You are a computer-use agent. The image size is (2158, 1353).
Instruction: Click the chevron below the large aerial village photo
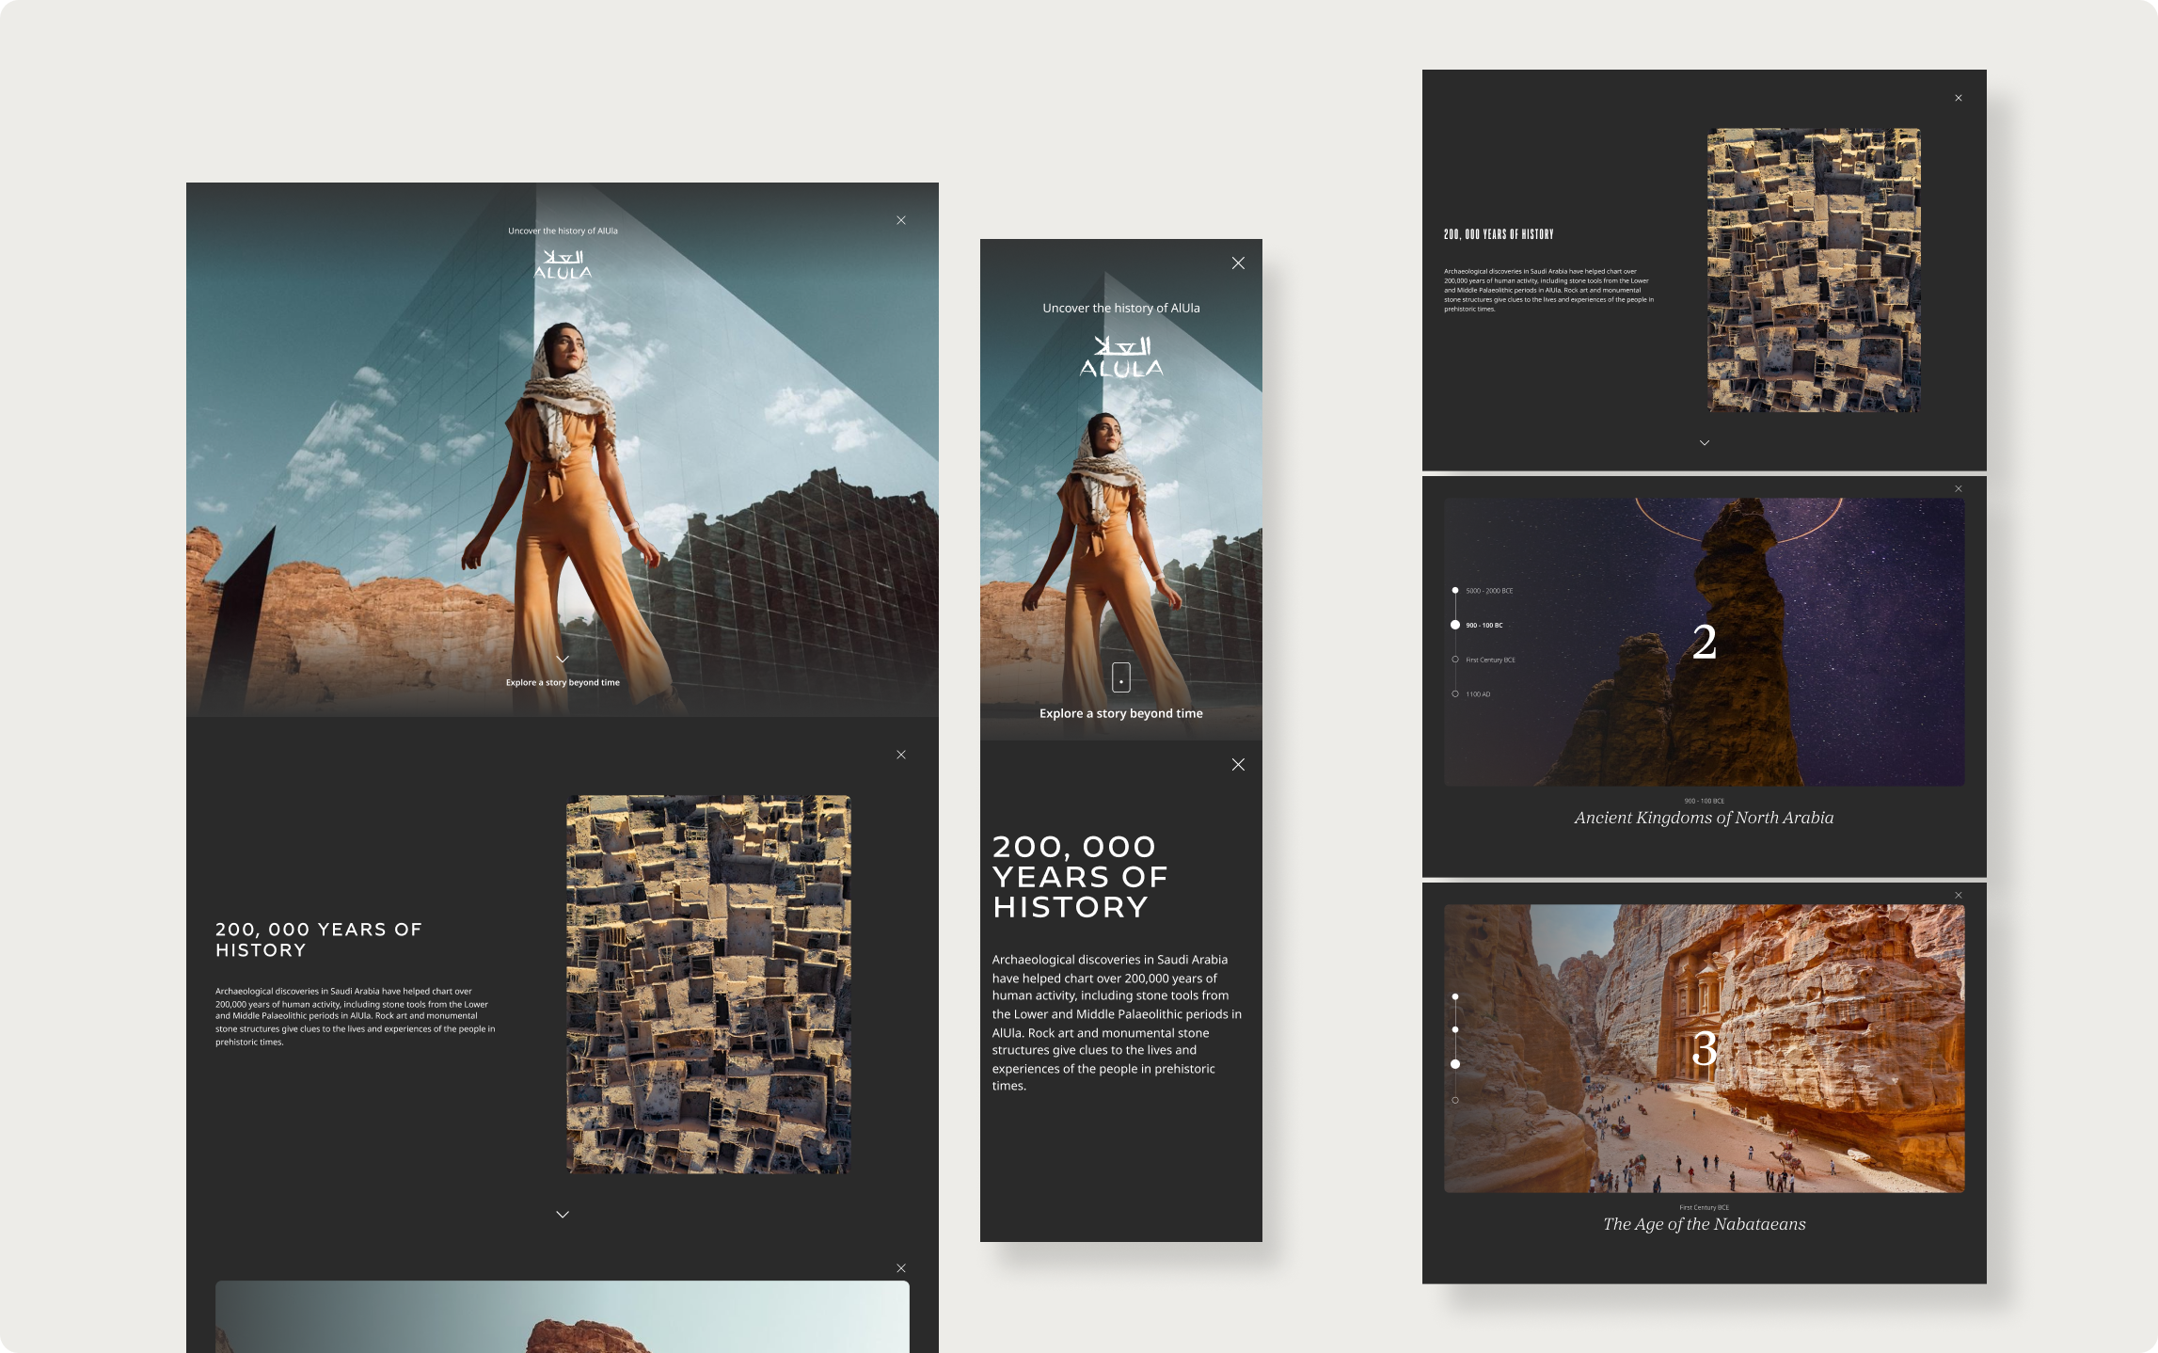coord(563,1215)
